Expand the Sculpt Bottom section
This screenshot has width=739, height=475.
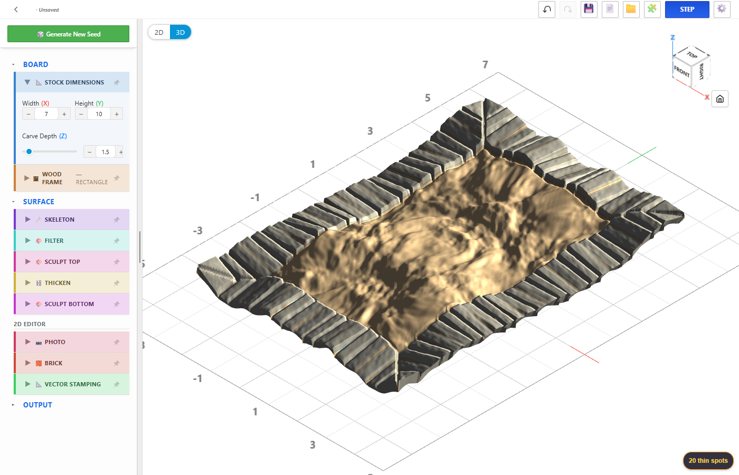tap(28, 304)
